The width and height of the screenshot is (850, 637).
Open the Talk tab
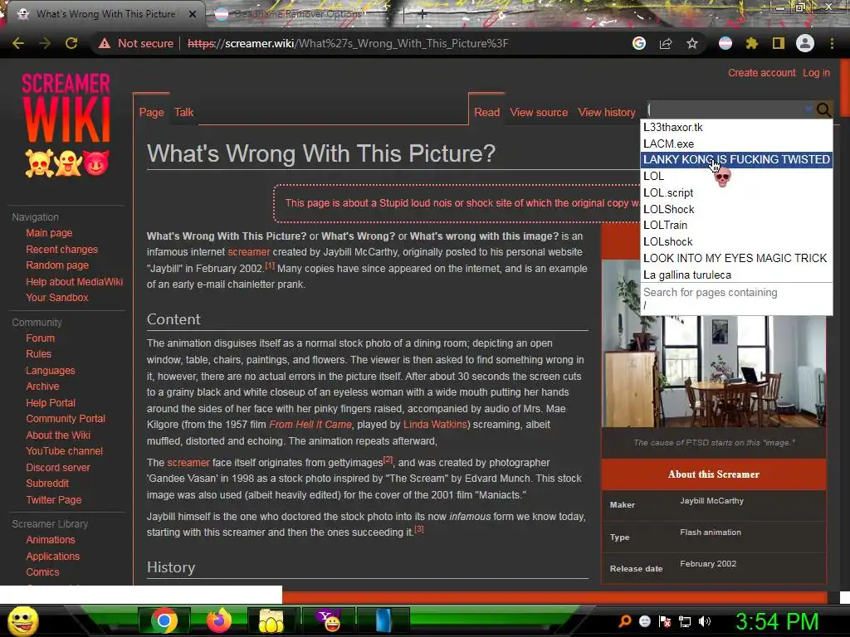[183, 112]
